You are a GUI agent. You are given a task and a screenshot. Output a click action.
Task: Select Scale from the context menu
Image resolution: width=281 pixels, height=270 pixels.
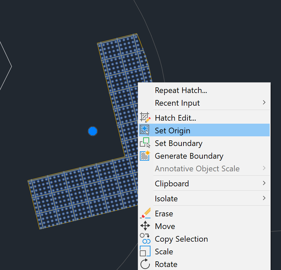click(204, 251)
